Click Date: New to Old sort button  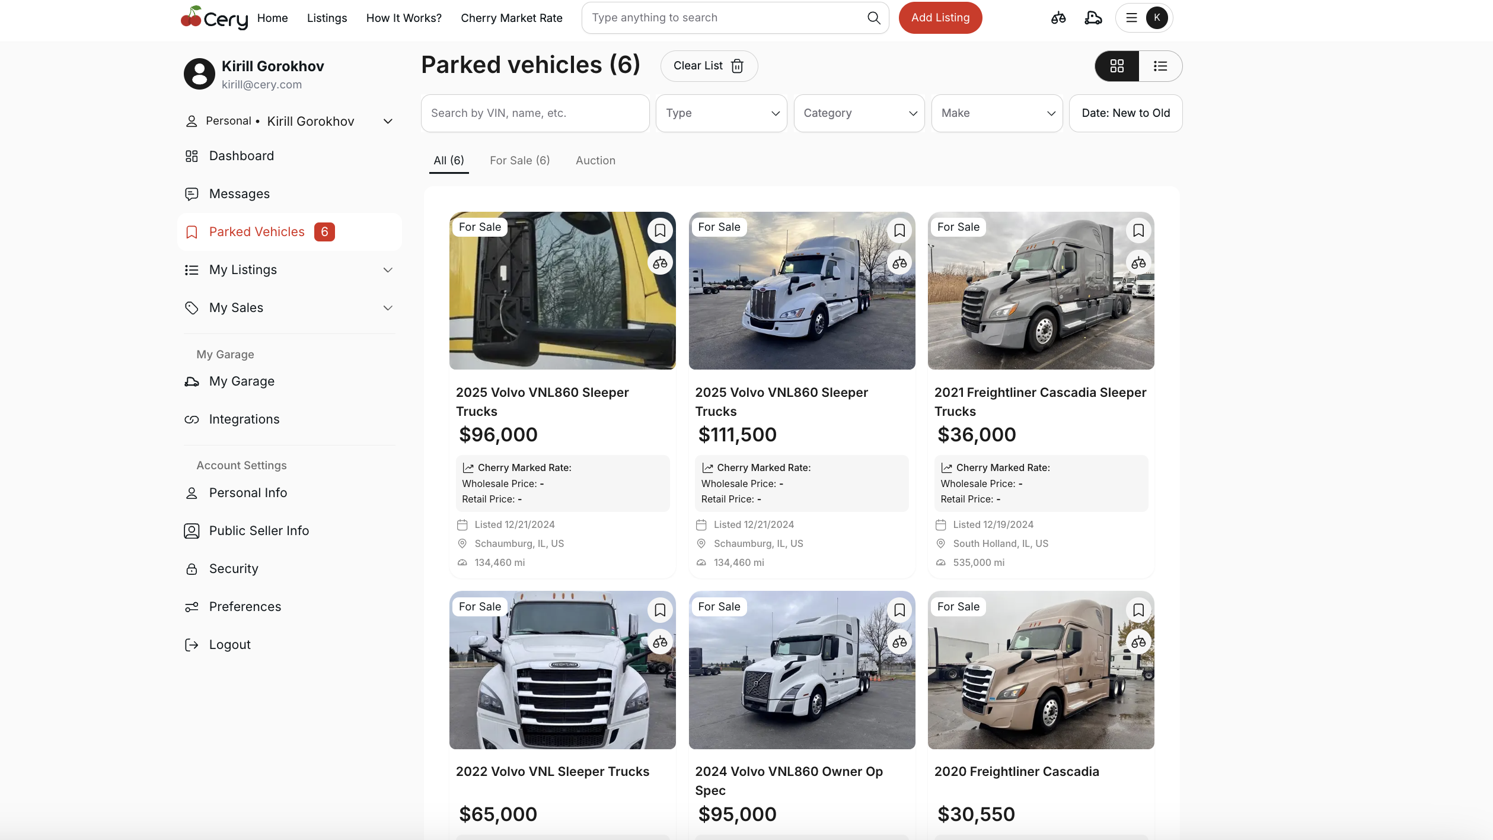pos(1125,113)
